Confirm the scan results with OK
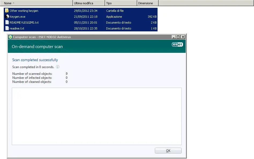The height and width of the screenshot is (159, 254). 168,151
